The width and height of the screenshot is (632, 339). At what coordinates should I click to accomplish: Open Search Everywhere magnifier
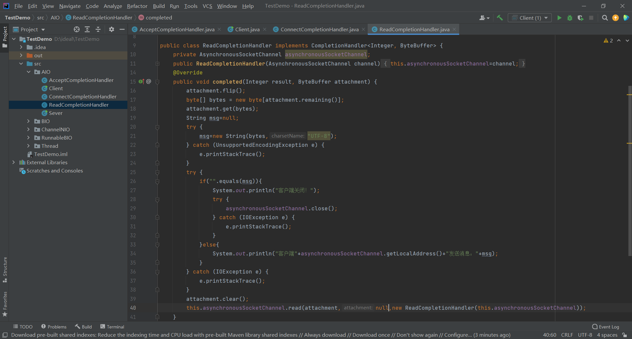605,18
